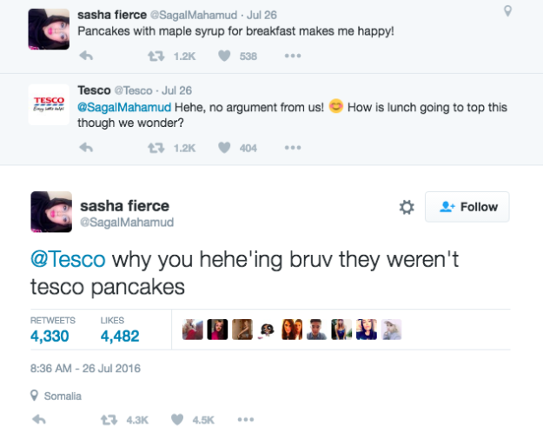Click the @SagalMahamud mention in Tesco's reply
This screenshot has height=447, width=543.
click(x=124, y=107)
